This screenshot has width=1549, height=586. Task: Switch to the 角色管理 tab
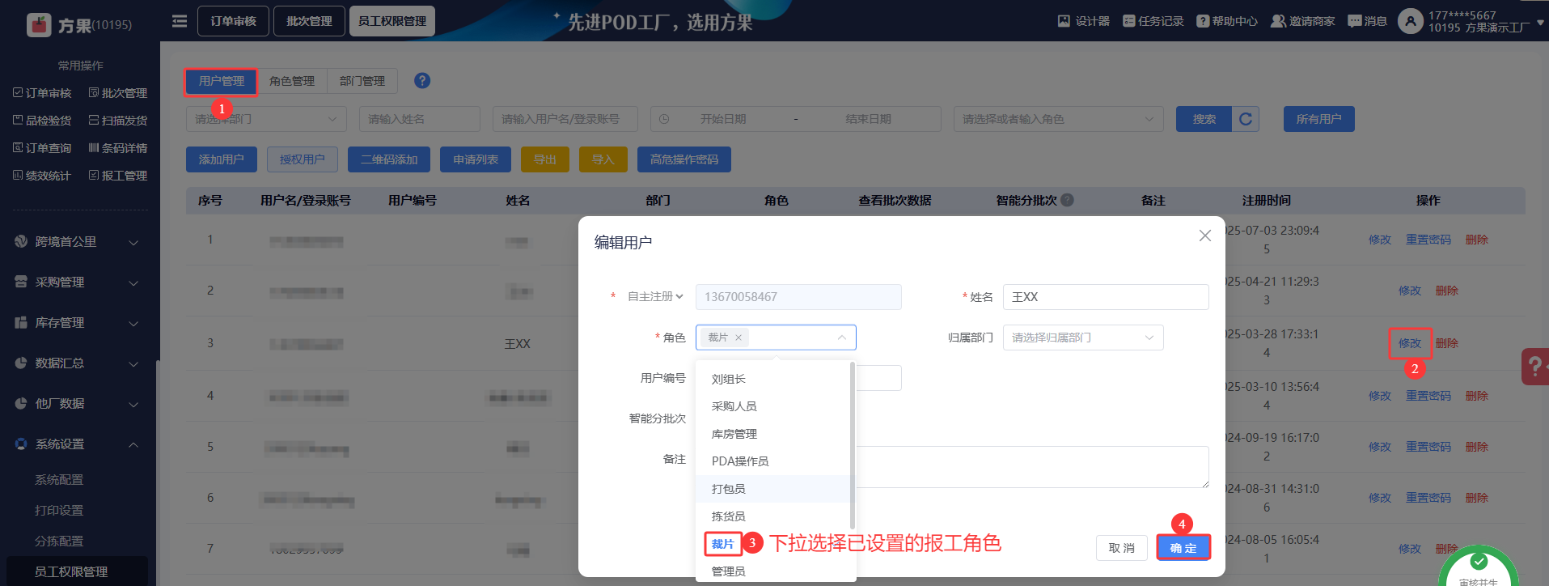(x=292, y=81)
